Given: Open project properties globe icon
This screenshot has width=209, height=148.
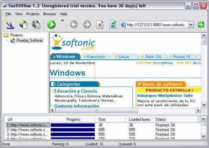Looking at the screenshot, I should click(x=36, y=25).
